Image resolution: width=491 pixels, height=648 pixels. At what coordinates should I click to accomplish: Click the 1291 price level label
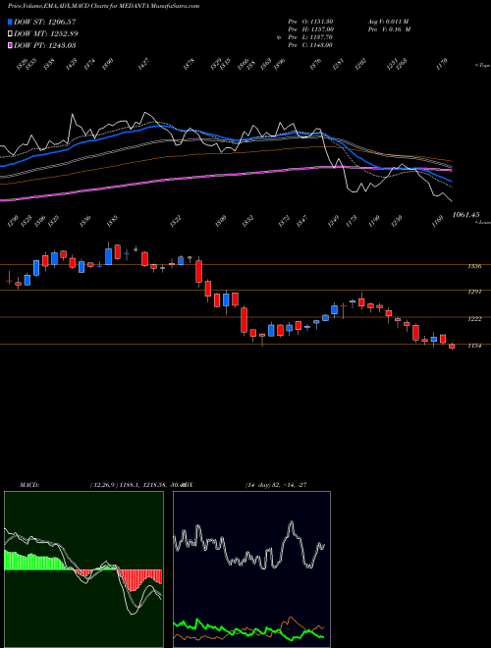(474, 293)
